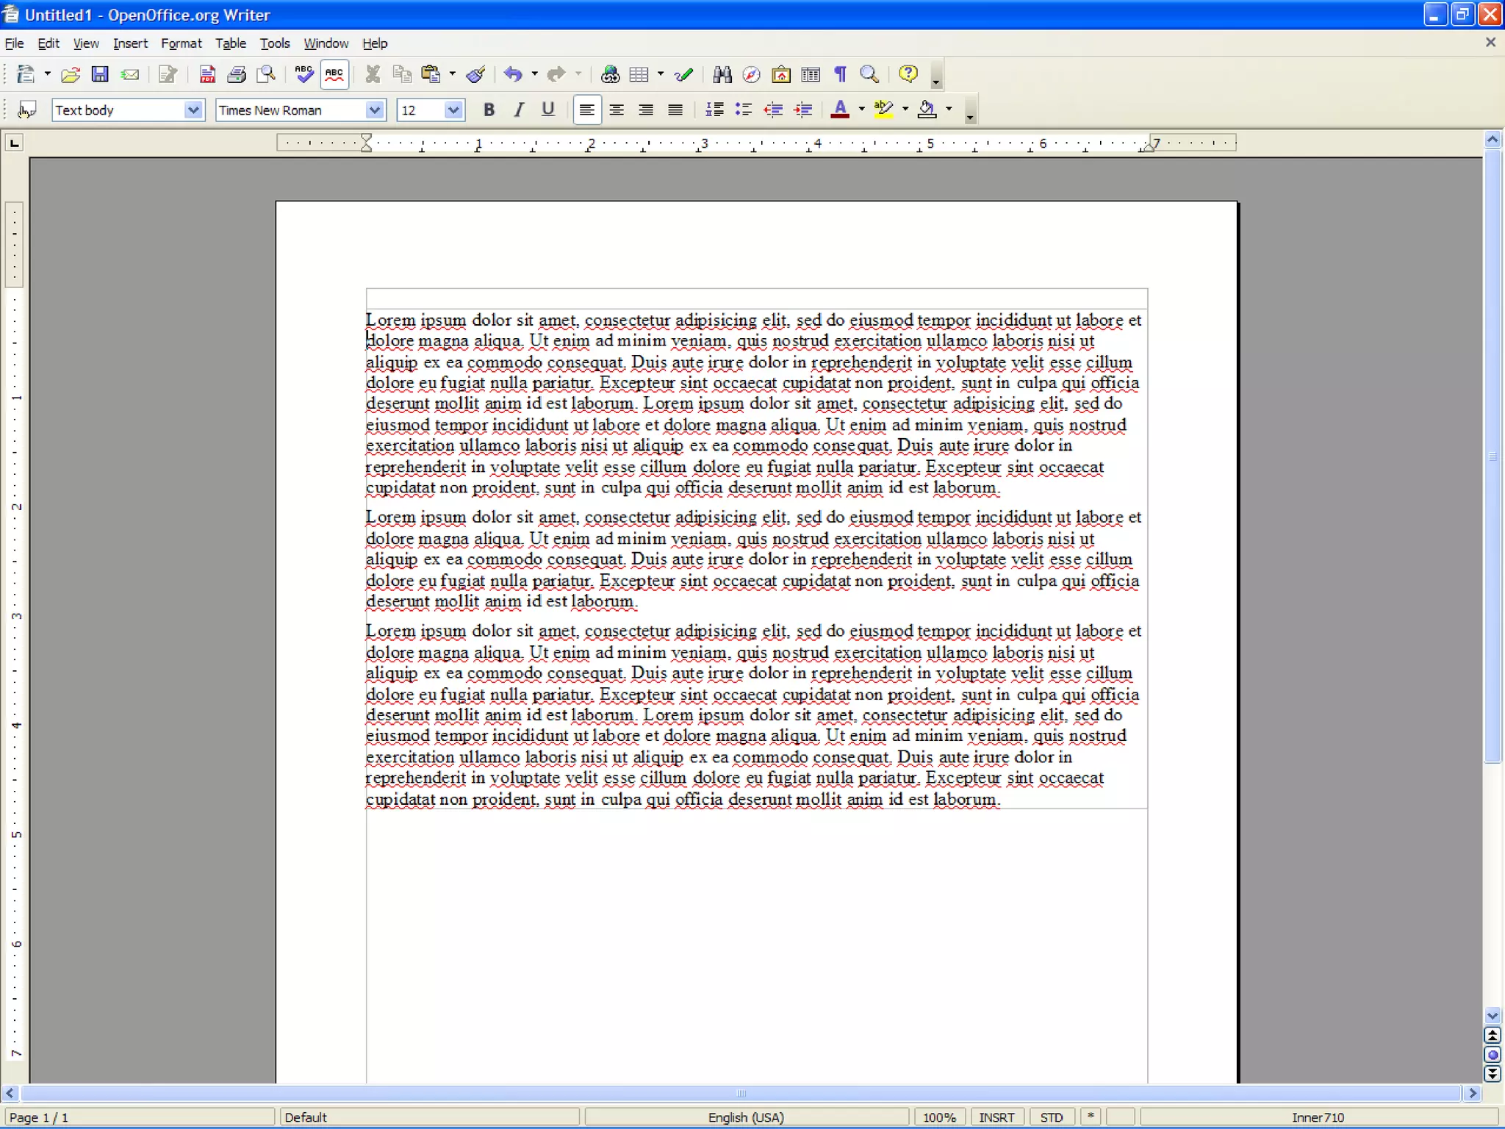This screenshot has width=1505, height=1129.
Task: Click Export Directly as PDF icon
Action: [x=207, y=74]
